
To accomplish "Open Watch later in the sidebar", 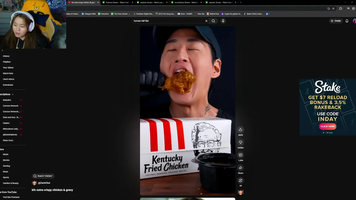I will point(8,73).
